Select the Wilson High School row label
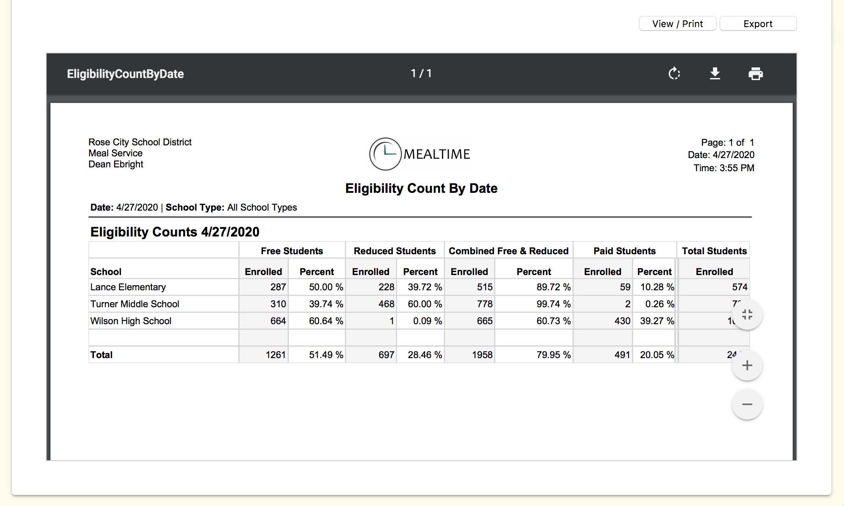Image resolution: width=844 pixels, height=506 pixels. tap(131, 321)
